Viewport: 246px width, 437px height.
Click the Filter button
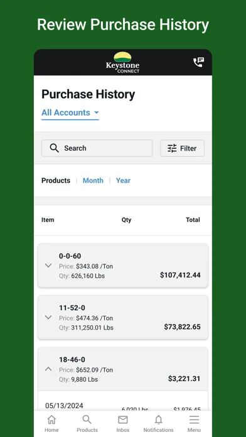coord(182,148)
